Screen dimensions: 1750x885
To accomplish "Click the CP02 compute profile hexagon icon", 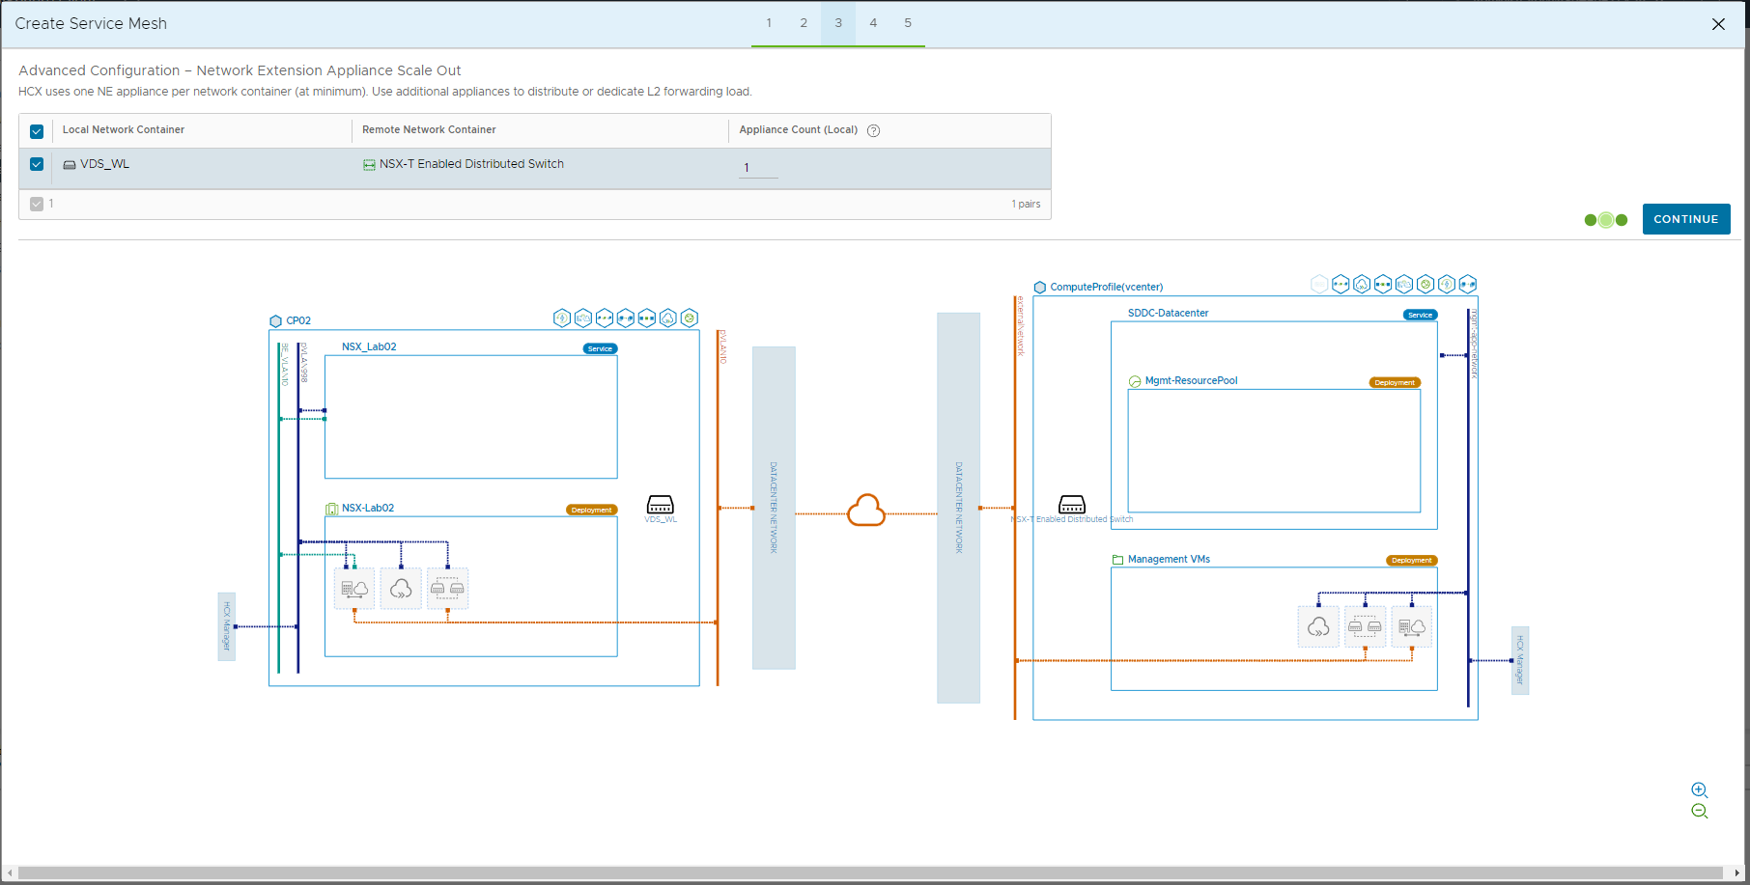I will 275,321.
